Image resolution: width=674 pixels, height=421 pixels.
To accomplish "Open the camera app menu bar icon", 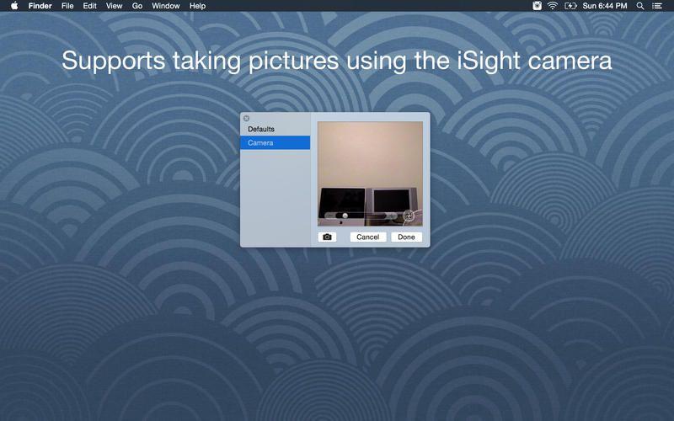I will [537, 6].
